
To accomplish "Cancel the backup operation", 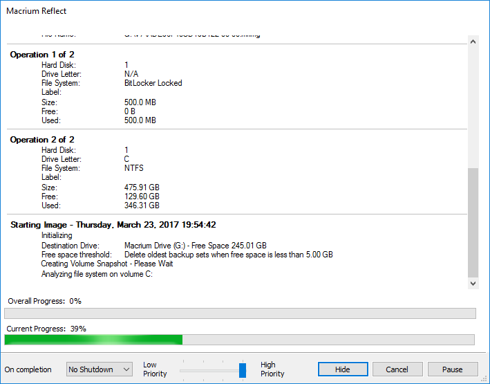I will pyautogui.click(x=397, y=369).
